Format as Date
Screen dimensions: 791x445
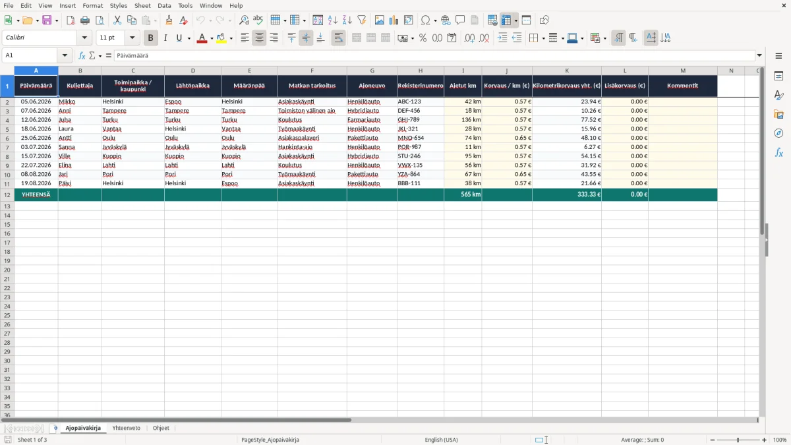pyautogui.click(x=452, y=38)
